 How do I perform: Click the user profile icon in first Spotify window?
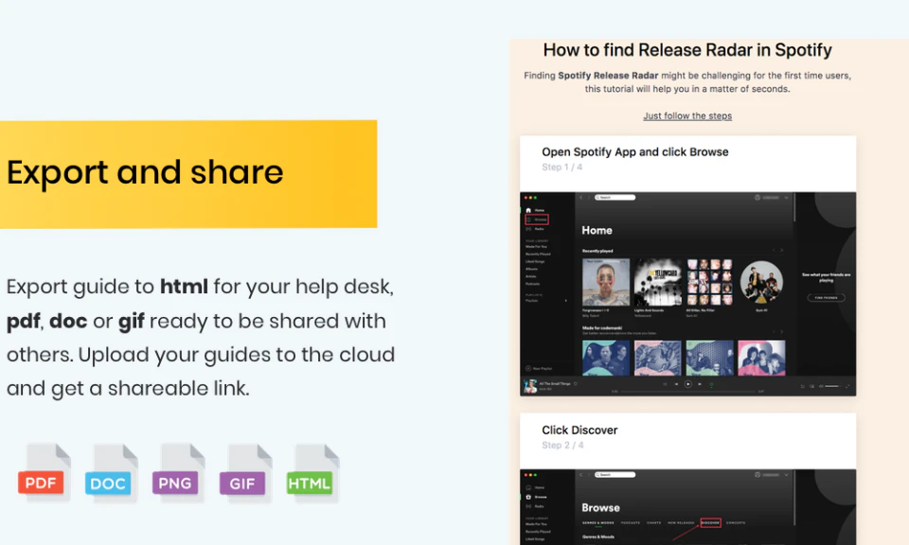(x=757, y=198)
